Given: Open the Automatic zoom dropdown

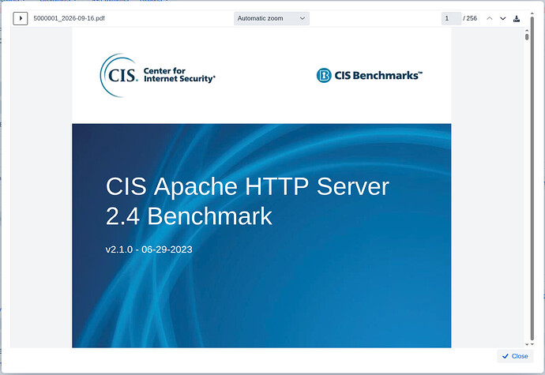Looking at the screenshot, I should [272, 18].
